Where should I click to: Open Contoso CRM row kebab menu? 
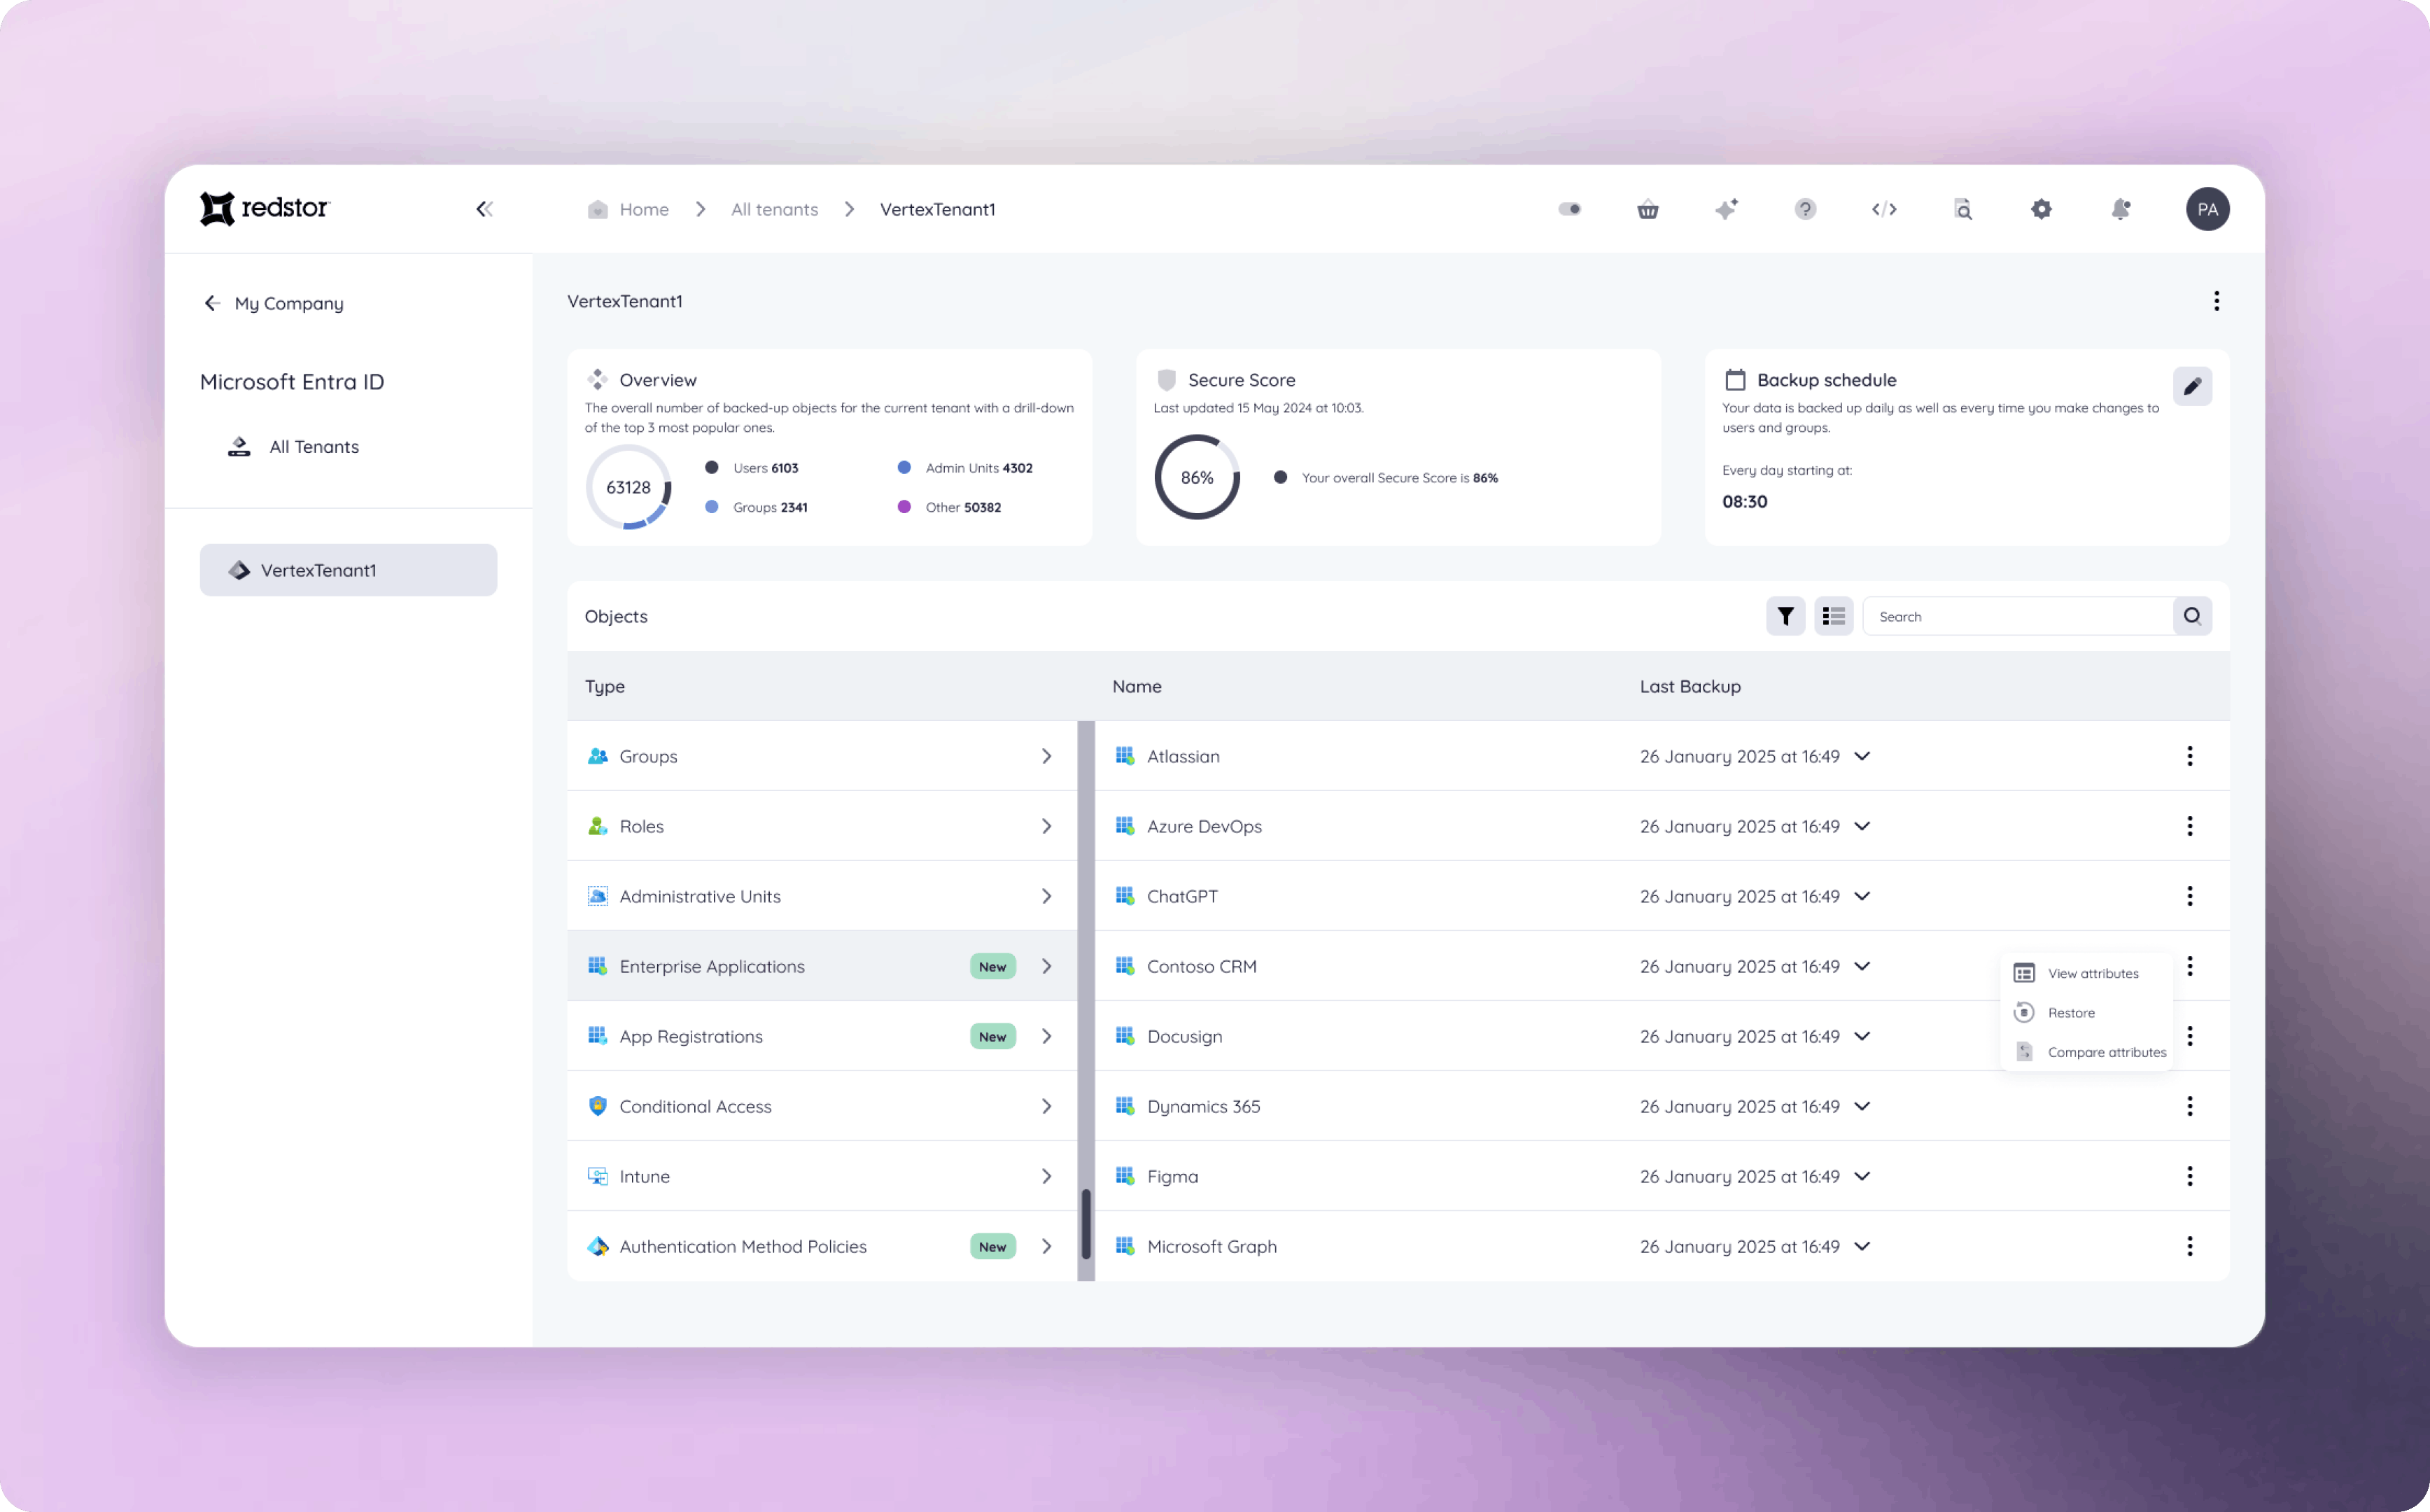coord(2189,966)
